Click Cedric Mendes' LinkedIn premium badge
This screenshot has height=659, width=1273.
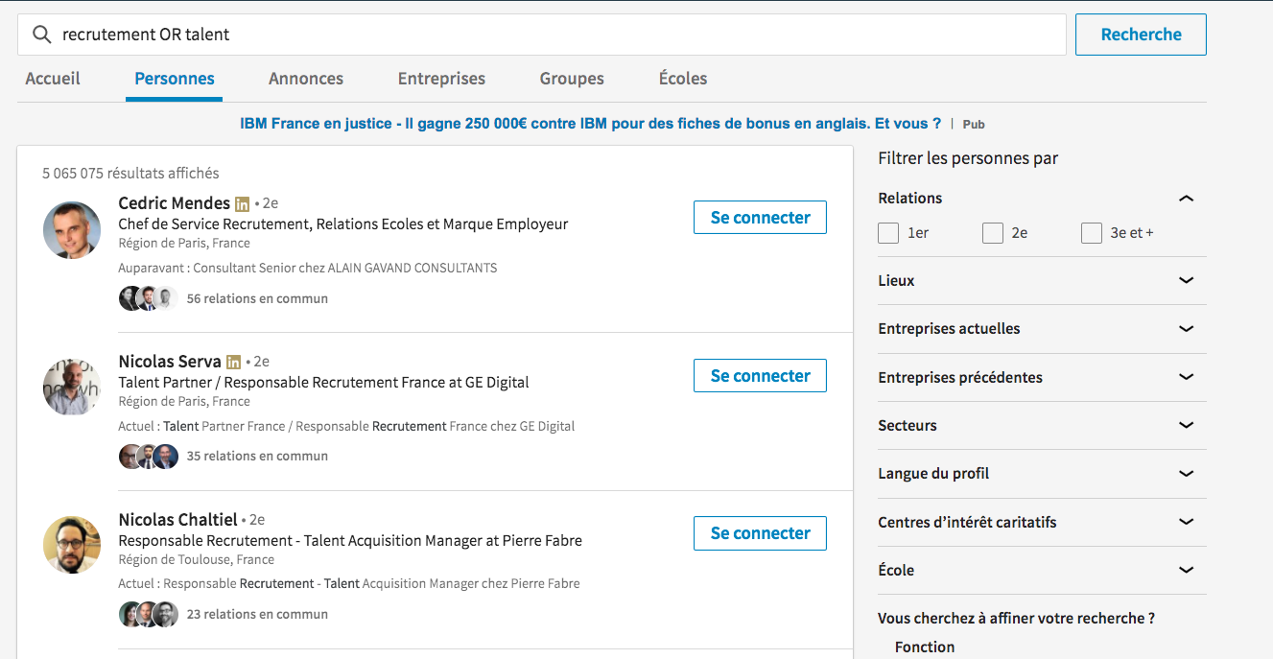point(243,203)
